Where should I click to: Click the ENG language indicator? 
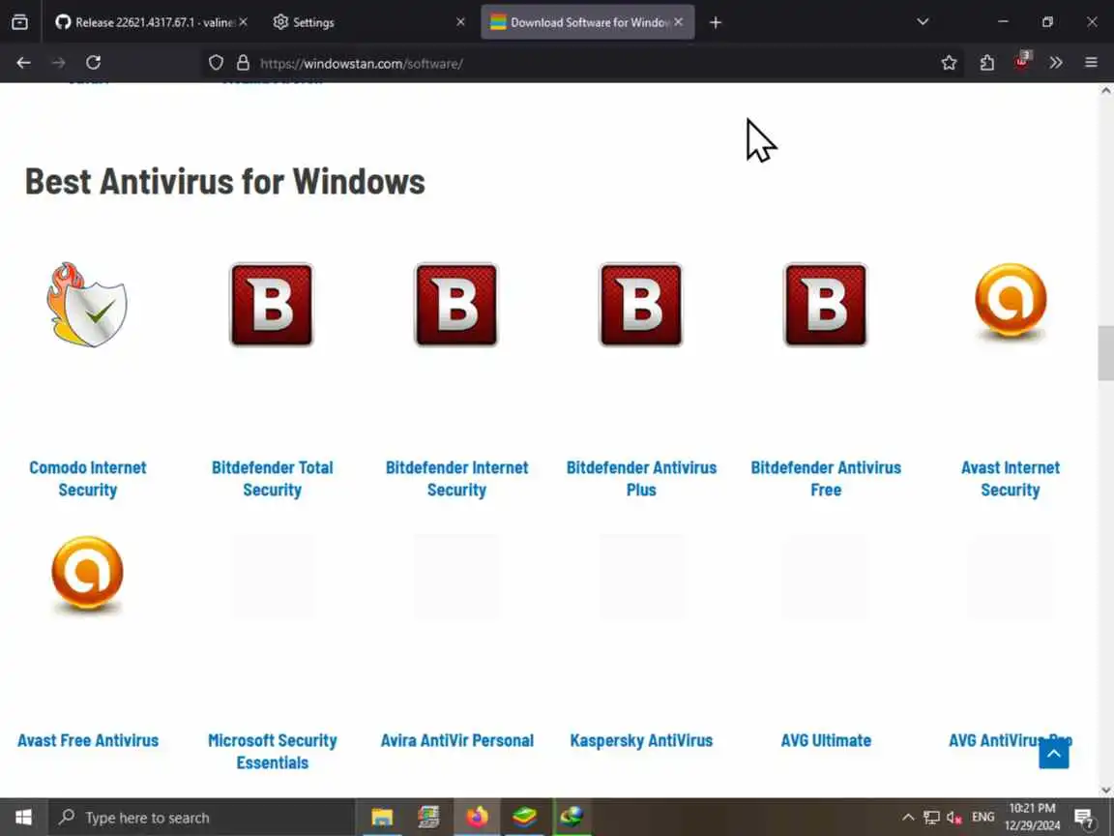click(982, 818)
